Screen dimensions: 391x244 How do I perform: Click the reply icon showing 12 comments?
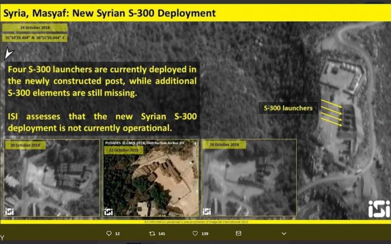click(x=109, y=233)
